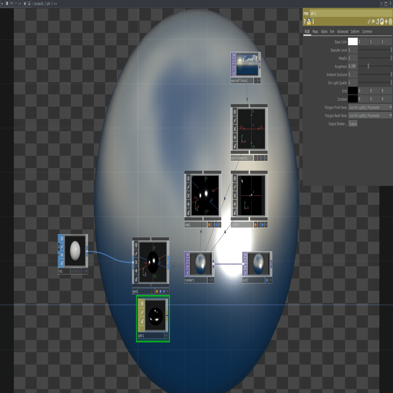This screenshot has height=393, width=393.
Task: Navigate to pbr in the path bar
Action: coord(48,4)
